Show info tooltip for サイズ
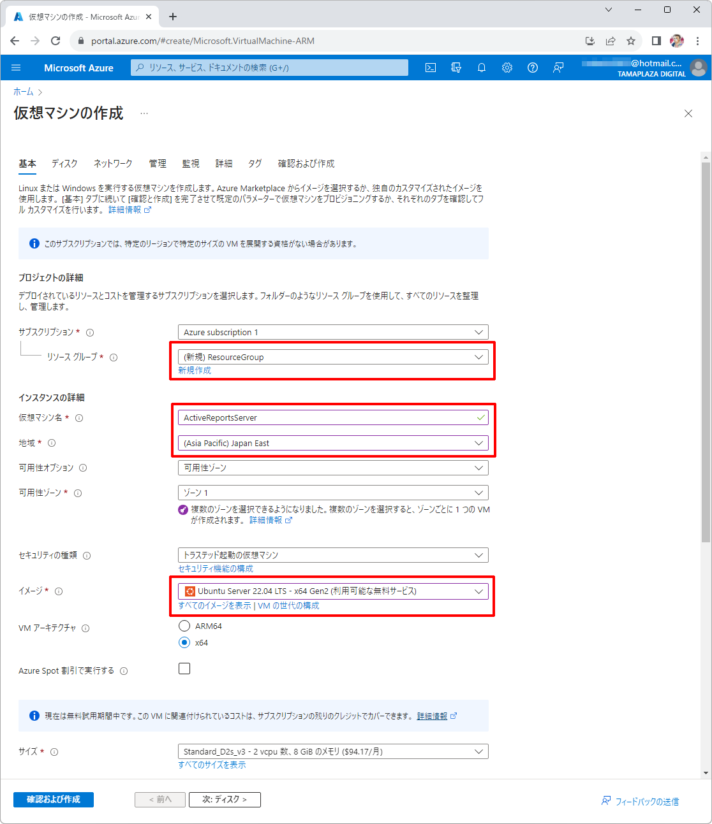 tap(54, 752)
